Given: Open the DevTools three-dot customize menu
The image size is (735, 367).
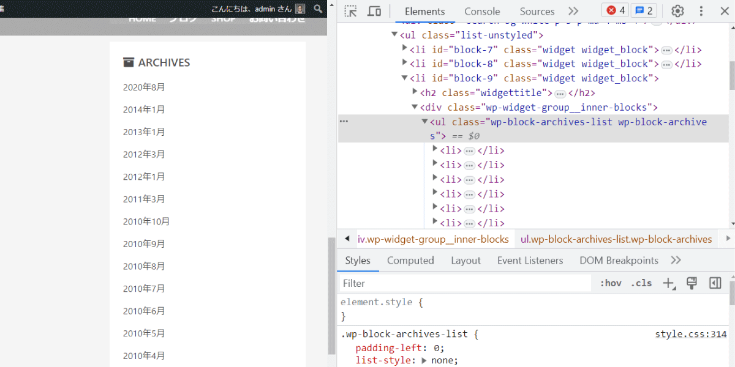Looking at the screenshot, I should (x=701, y=11).
